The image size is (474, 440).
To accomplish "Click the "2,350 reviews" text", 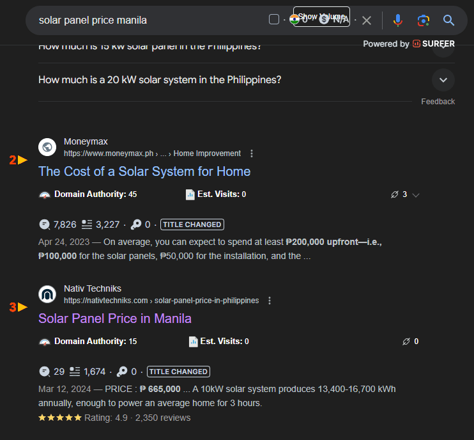I will 163,418.
